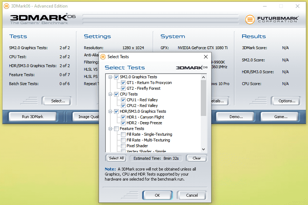Minimize the 3DMark06 main window
This screenshot has height=205, width=308.
pyautogui.click(x=265, y=6)
